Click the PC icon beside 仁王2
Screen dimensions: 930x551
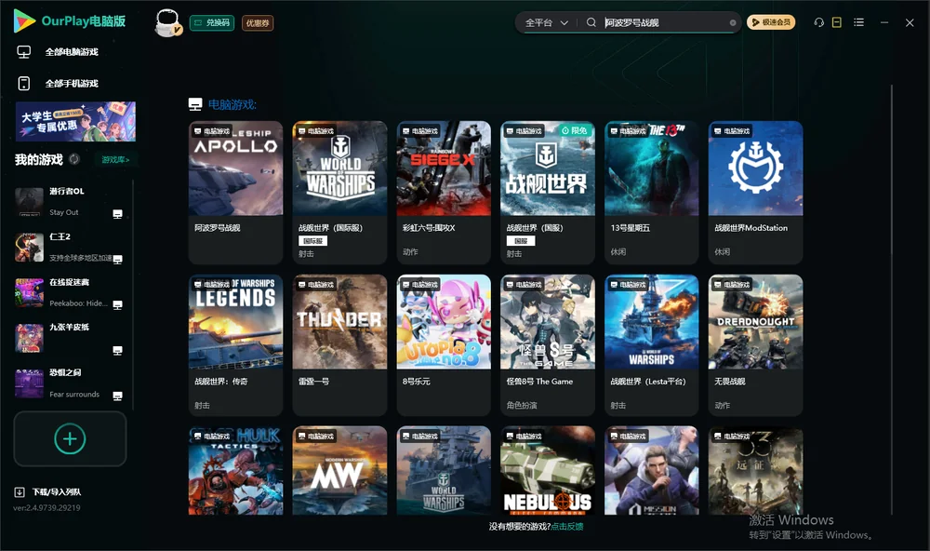pos(117,259)
